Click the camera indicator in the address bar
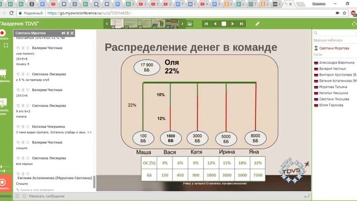357x201 pixels. coord(337,13)
